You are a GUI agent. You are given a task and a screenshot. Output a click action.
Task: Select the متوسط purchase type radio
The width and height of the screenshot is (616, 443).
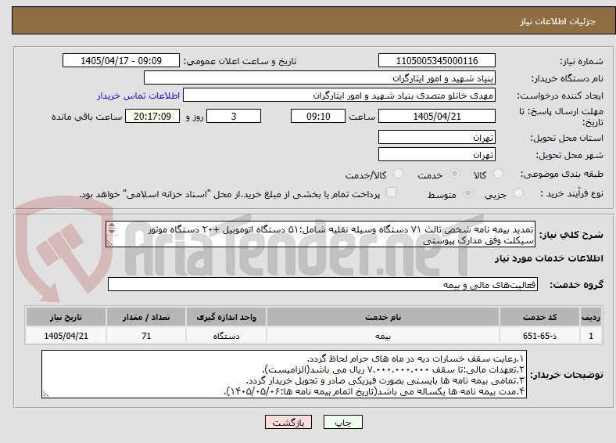[468, 193]
